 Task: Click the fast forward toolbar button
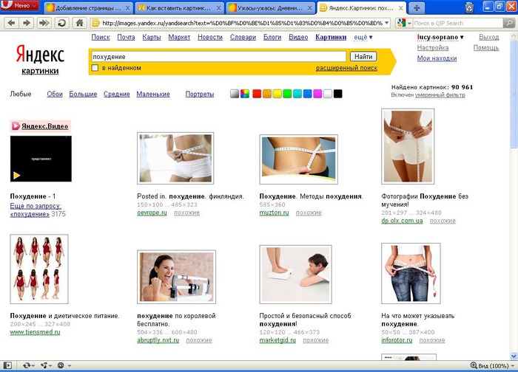pos(44,23)
